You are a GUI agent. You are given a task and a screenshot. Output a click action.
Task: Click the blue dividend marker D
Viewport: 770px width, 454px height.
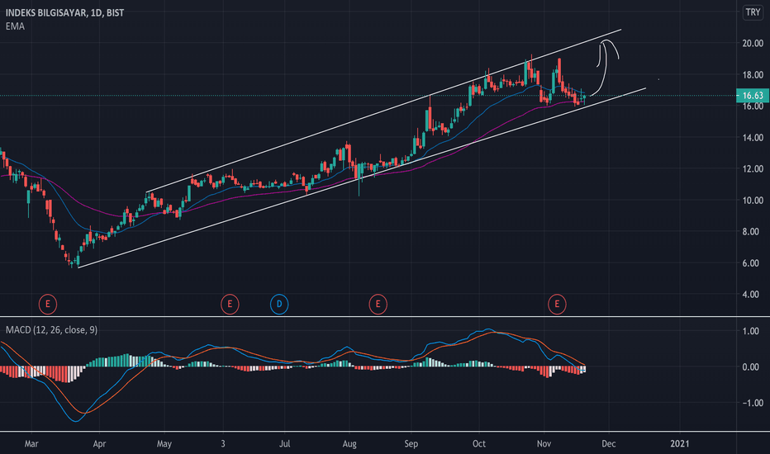pyautogui.click(x=279, y=305)
